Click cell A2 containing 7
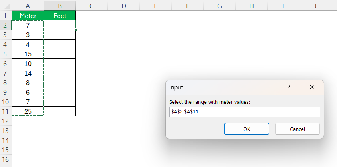This screenshot has width=337, height=167. (28, 25)
